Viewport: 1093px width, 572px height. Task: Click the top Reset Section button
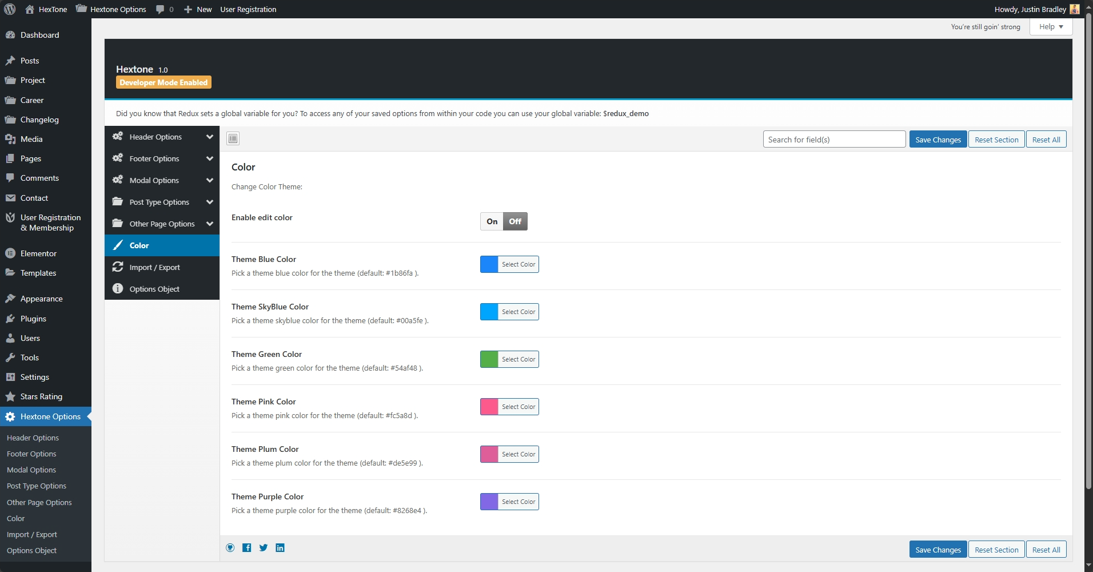(x=996, y=140)
